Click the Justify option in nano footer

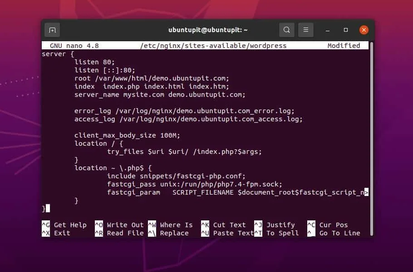pos(281,225)
